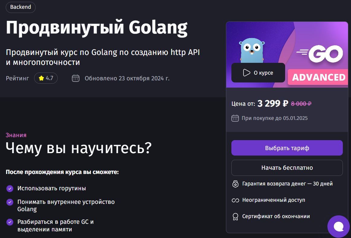Screen dimensions: 351x238
Task: Click the yellow star rating icon
Action: [41, 78]
